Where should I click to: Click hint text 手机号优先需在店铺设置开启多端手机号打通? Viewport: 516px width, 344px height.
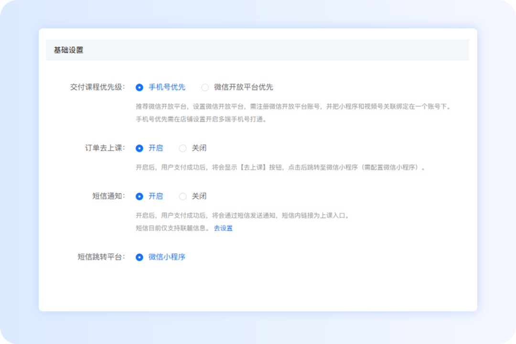tap(201, 119)
